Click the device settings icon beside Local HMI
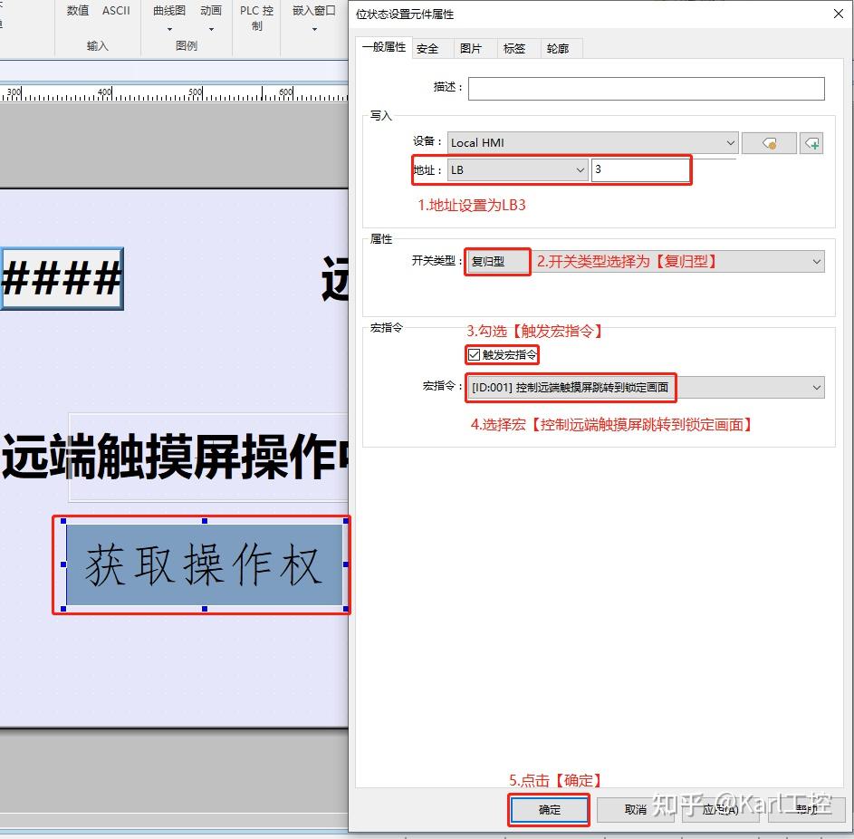The width and height of the screenshot is (854, 839). [x=768, y=143]
